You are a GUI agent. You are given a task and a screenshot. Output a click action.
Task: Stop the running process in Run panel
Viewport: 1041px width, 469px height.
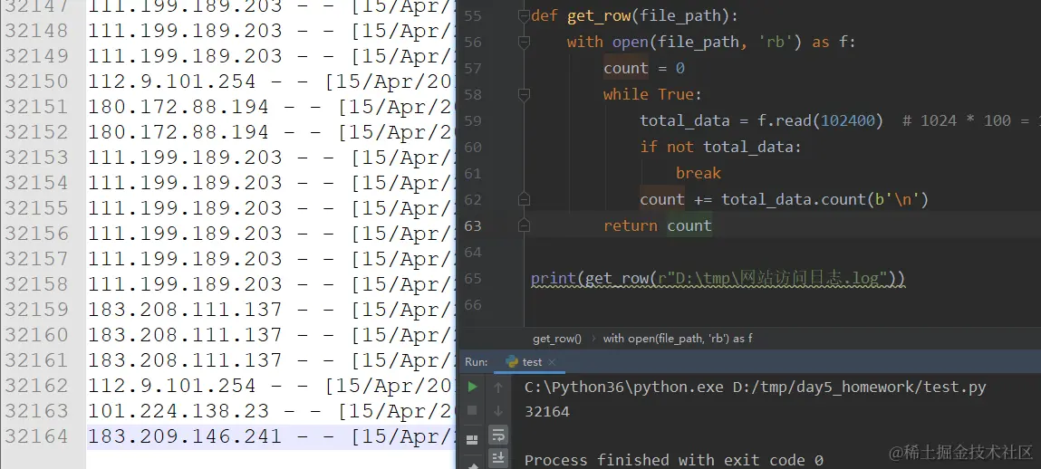[x=473, y=411]
